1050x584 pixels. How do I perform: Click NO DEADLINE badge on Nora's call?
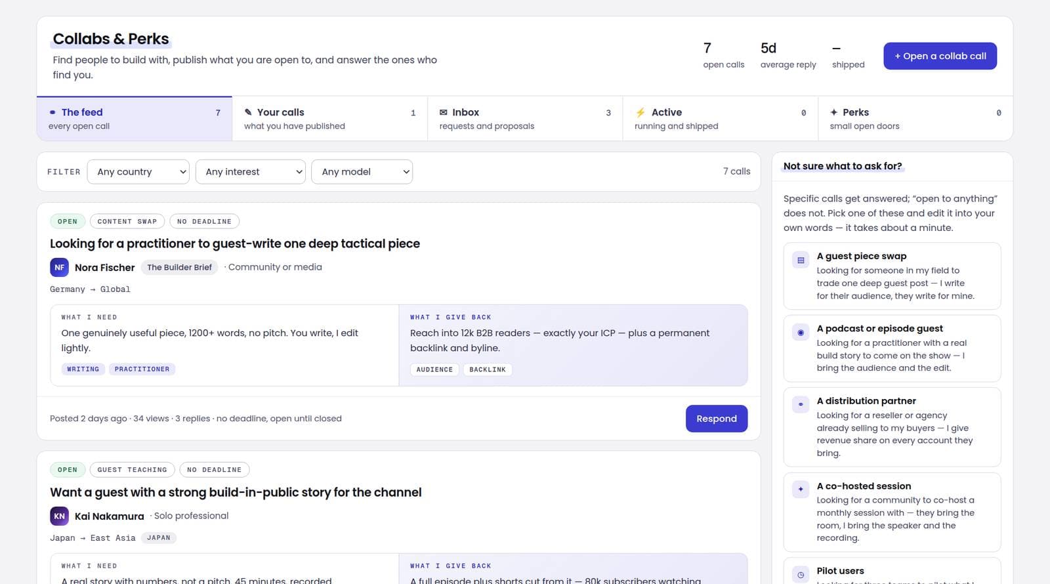click(204, 221)
